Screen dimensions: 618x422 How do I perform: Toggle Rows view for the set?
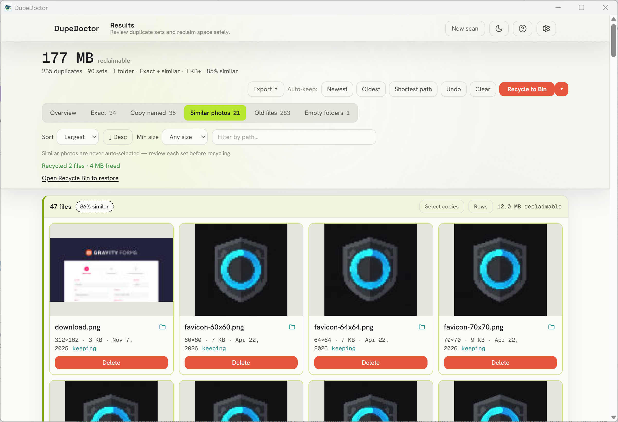[480, 206]
